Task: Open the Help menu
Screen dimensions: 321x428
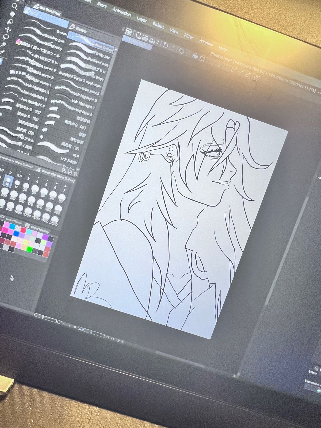Action: tap(223, 48)
